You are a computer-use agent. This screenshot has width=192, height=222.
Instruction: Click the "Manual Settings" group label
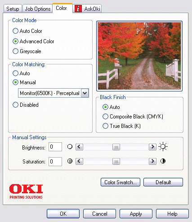tap(29, 137)
